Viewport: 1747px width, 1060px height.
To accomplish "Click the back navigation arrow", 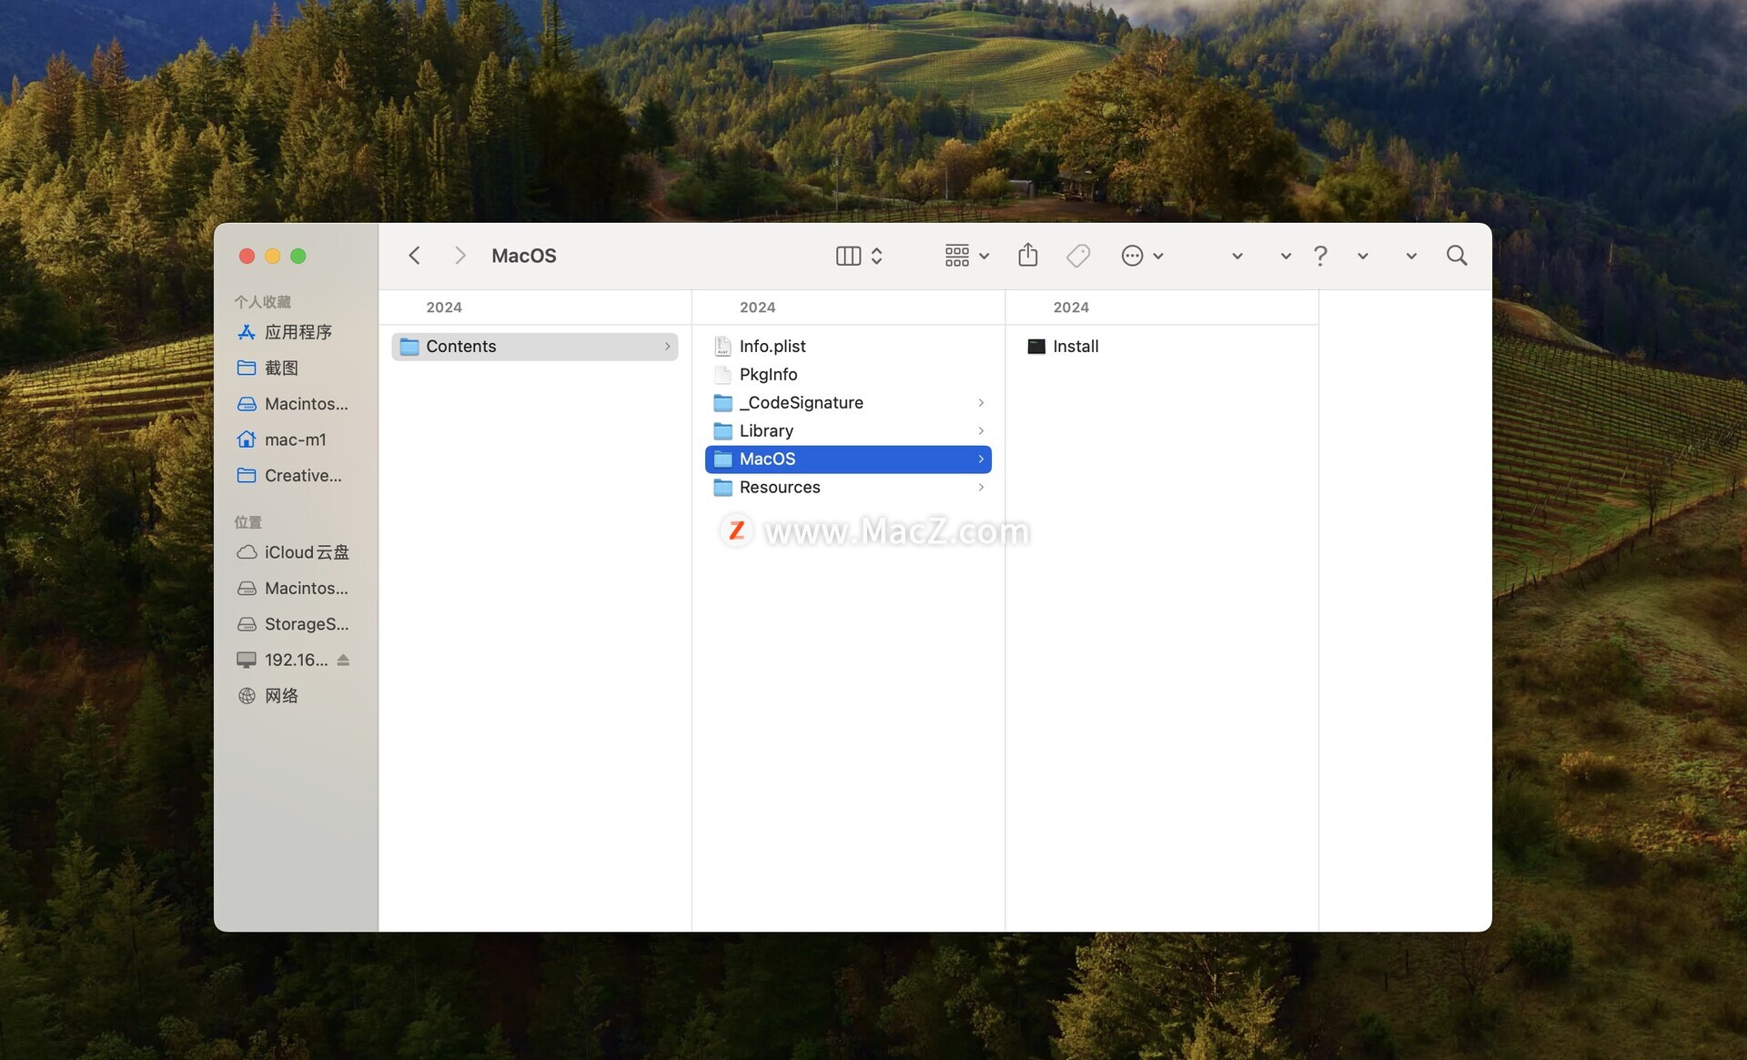I will tap(414, 256).
